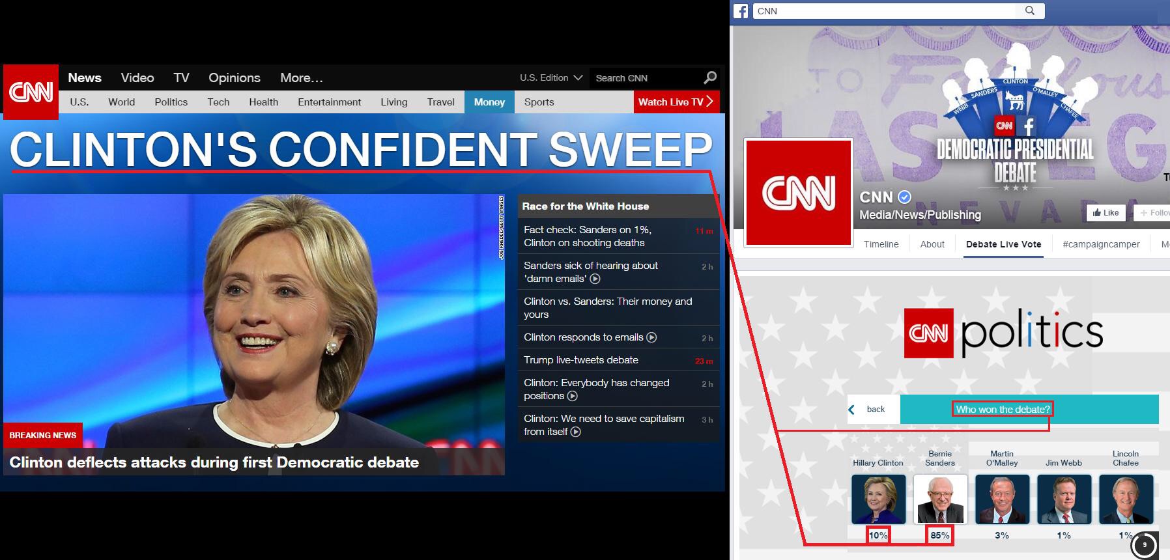Click the back arrow in the poll
The image size is (1170, 560).
[x=851, y=410]
